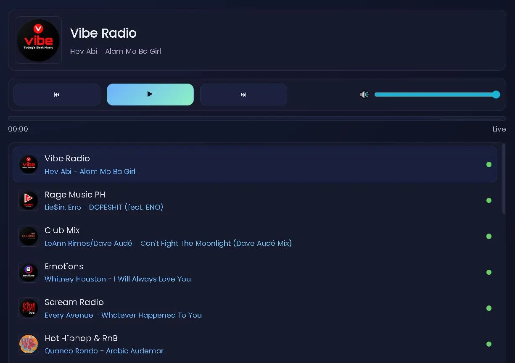Image resolution: width=515 pixels, height=363 pixels.
Task: Click the green status dot for Rage Music PH
Action: tap(489, 200)
